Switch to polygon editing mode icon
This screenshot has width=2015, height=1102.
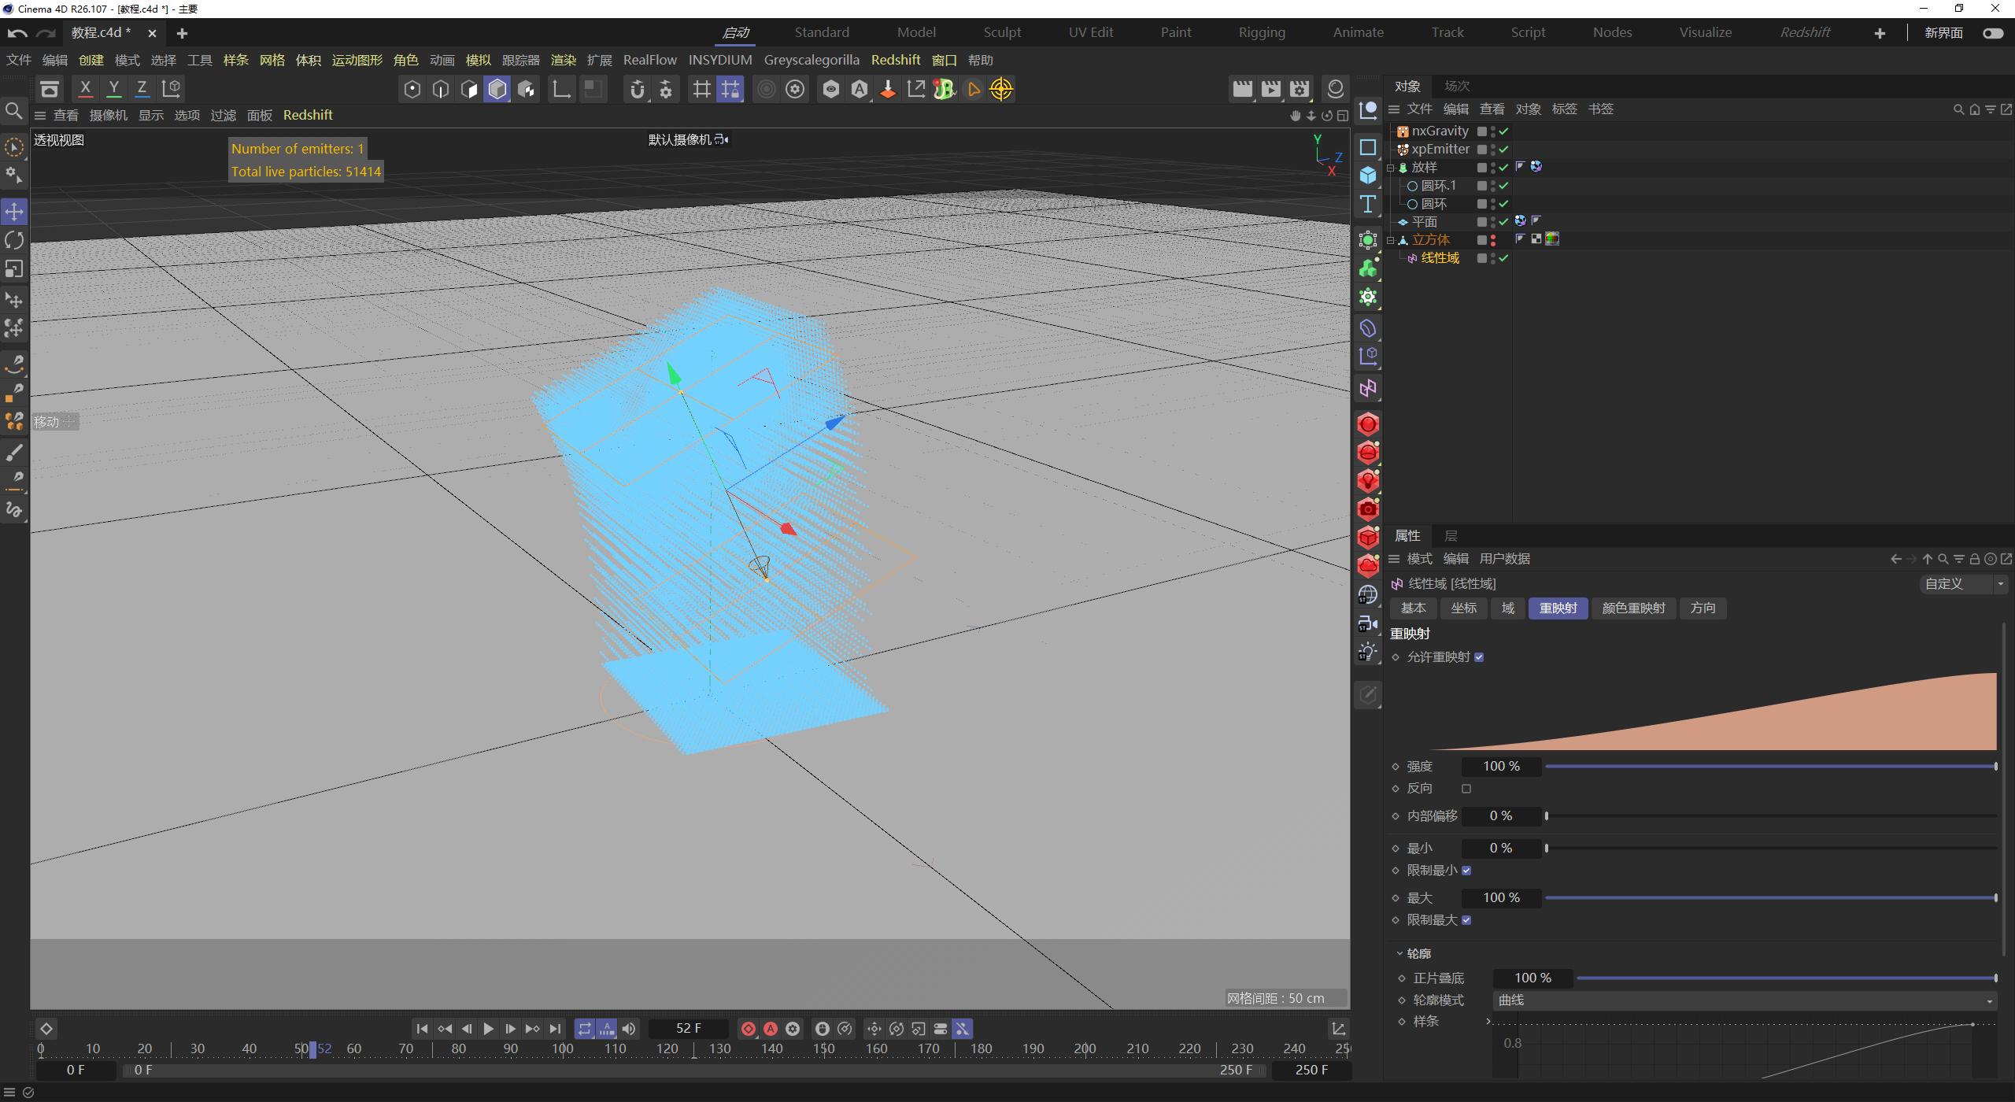pos(468,89)
